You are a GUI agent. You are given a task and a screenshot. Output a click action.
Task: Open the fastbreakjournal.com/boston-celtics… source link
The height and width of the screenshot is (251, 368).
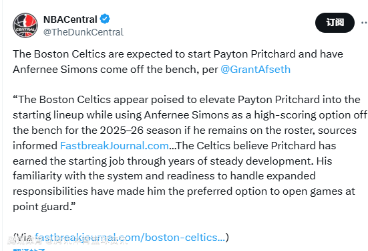[130, 238]
